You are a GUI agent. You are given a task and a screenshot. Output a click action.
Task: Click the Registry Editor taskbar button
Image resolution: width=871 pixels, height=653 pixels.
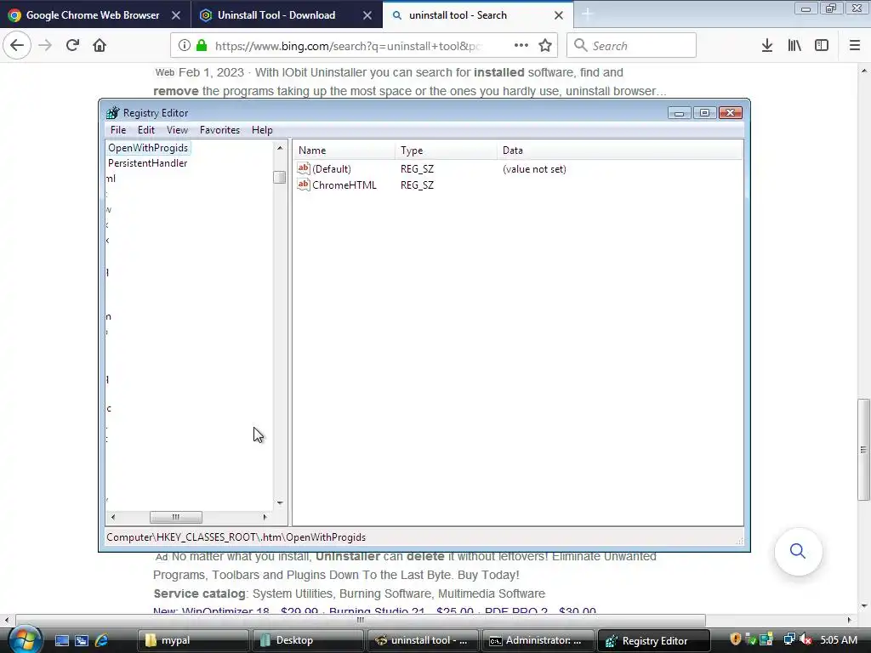point(653,640)
